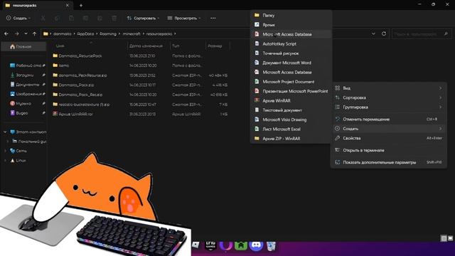Sort by the Размер column header
The image size is (455, 256).
tap(215, 46)
